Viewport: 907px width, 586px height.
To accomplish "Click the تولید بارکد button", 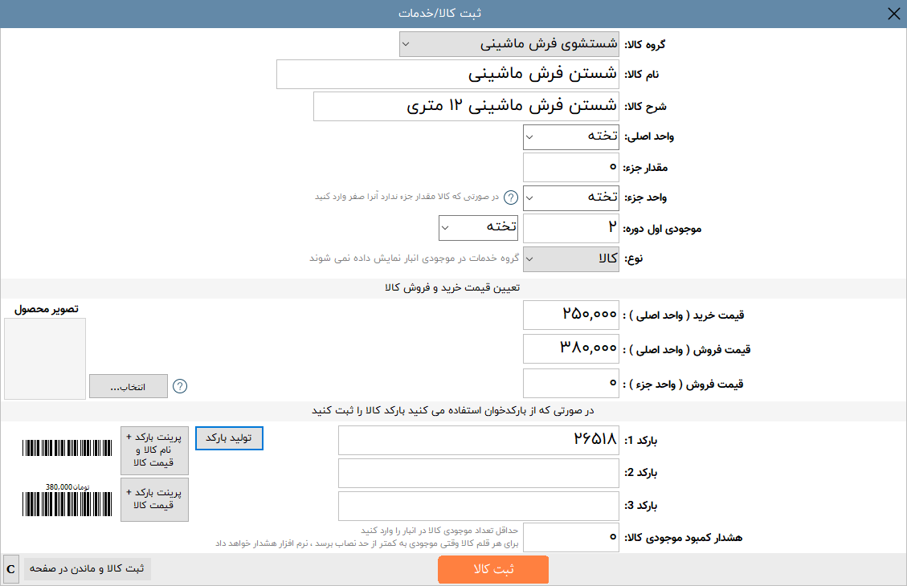I will 229,438.
